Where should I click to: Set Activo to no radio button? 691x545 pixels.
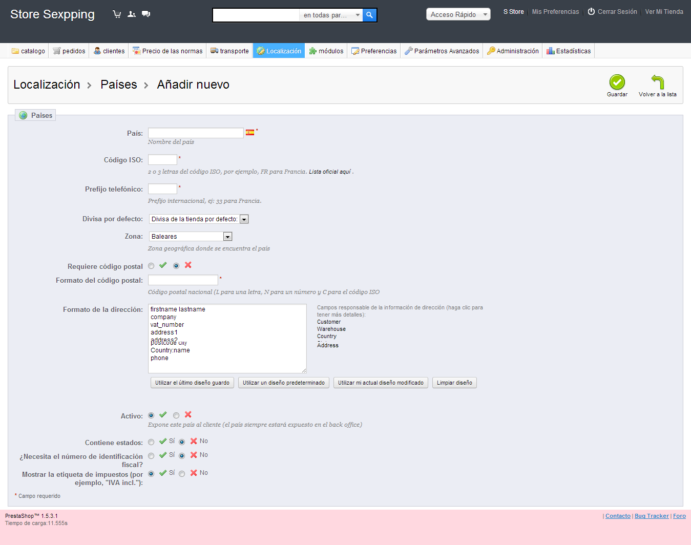point(176,415)
